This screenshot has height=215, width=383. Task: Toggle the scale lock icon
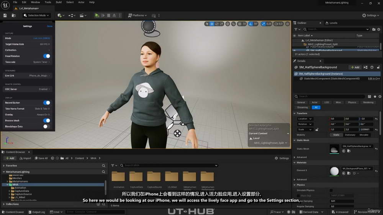point(317,129)
